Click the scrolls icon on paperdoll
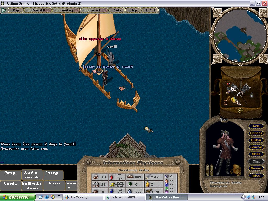268x201 pixels. pos(210,170)
